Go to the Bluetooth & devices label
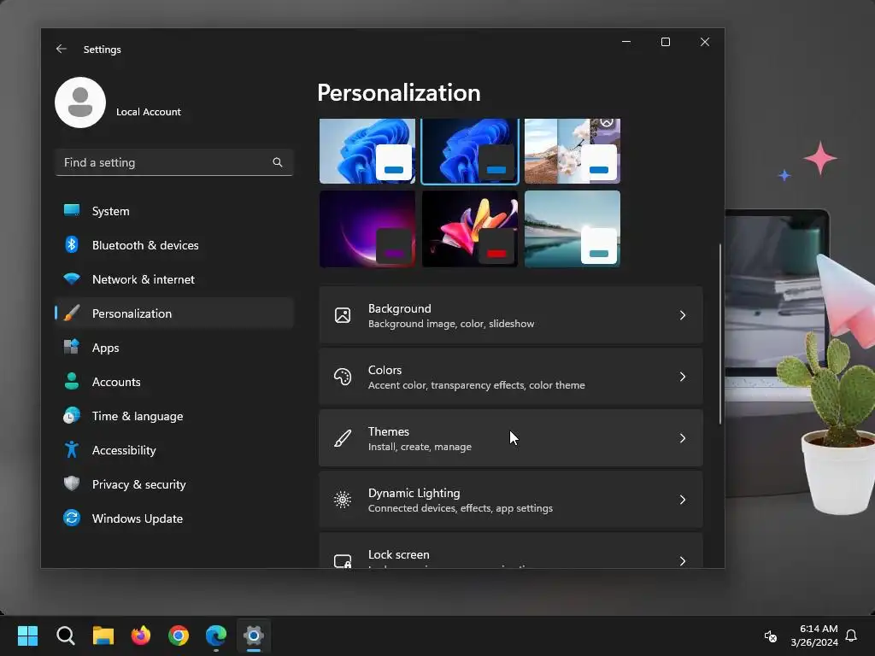Image resolution: width=875 pixels, height=656 pixels. click(145, 245)
